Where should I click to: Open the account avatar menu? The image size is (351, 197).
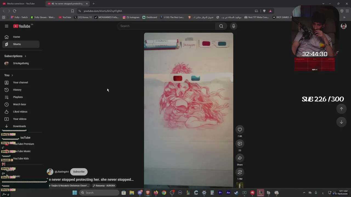click(343, 26)
